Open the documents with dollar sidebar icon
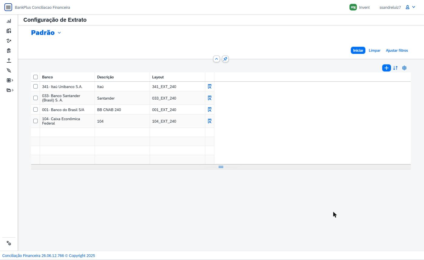 click(9, 31)
